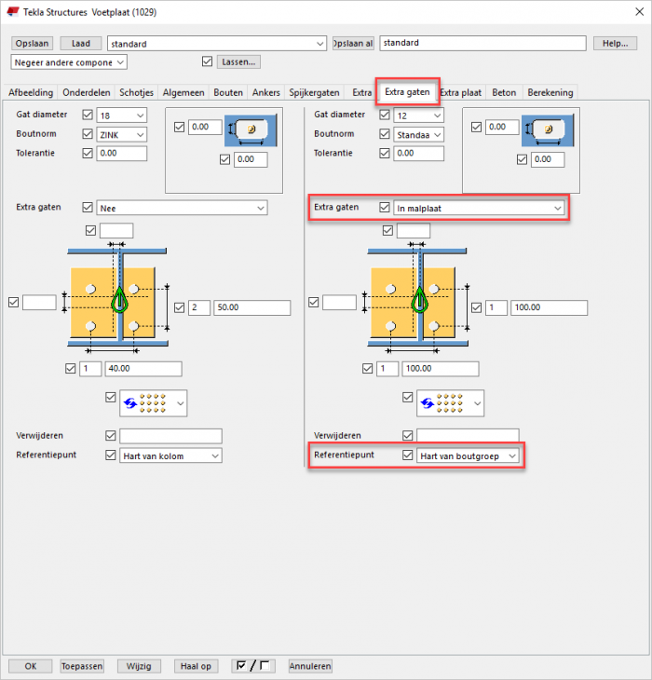Toggle left Verwijderen checkbox

point(111,435)
